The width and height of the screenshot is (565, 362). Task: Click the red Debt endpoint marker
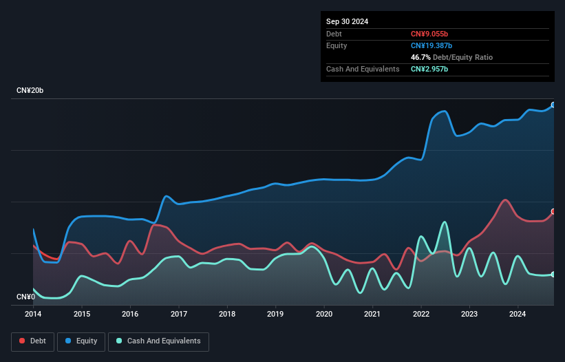[x=553, y=211]
